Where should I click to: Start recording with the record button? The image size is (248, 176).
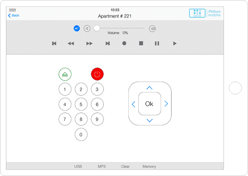coord(124,43)
